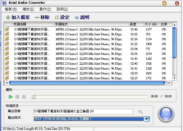Click the format text in the 1154 kb row
This screenshot has width=183, height=131.
click(89, 39)
